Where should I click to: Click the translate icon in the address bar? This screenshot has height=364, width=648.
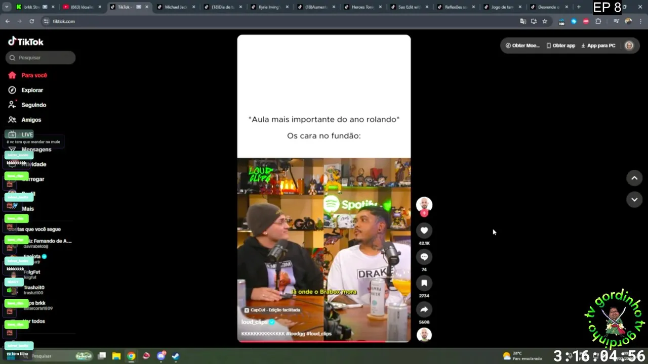pyautogui.click(x=523, y=21)
